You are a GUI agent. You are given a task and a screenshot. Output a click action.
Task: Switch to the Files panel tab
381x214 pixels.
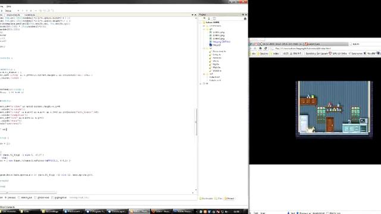[218, 199]
